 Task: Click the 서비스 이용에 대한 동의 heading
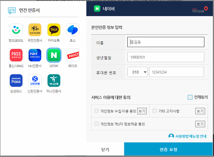coord(111,97)
